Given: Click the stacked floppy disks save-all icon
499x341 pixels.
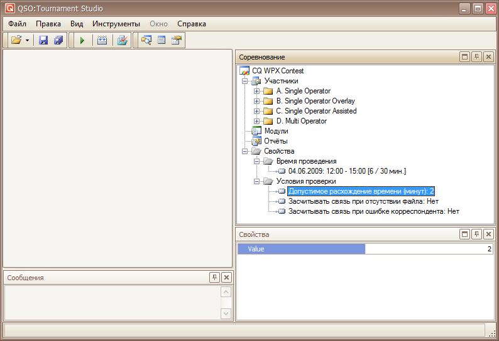Looking at the screenshot, I should [58, 40].
